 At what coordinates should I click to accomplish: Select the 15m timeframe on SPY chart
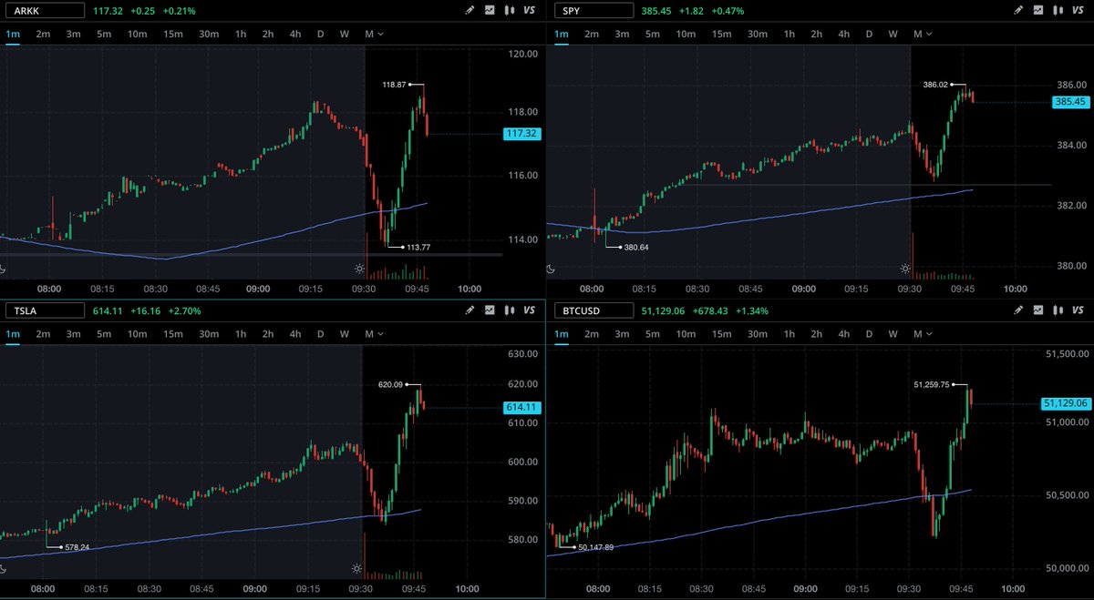coord(721,34)
